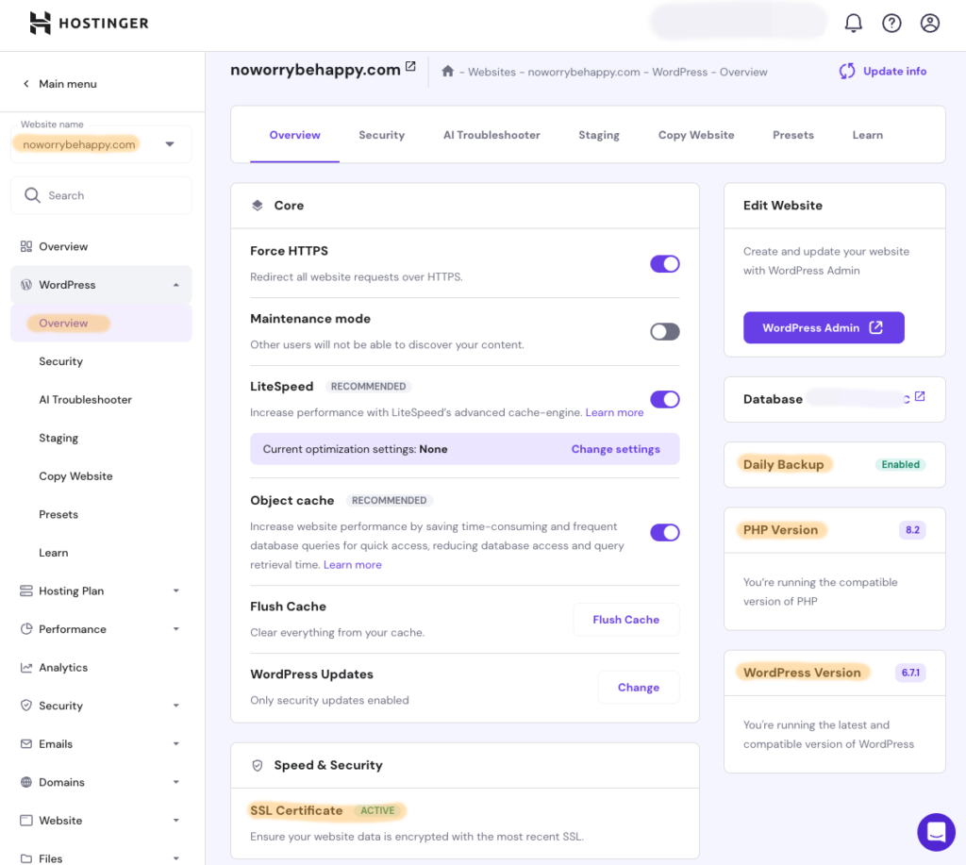966x865 pixels.
Task: Click the Hostinger logo
Action: click(x=90, y=24)
